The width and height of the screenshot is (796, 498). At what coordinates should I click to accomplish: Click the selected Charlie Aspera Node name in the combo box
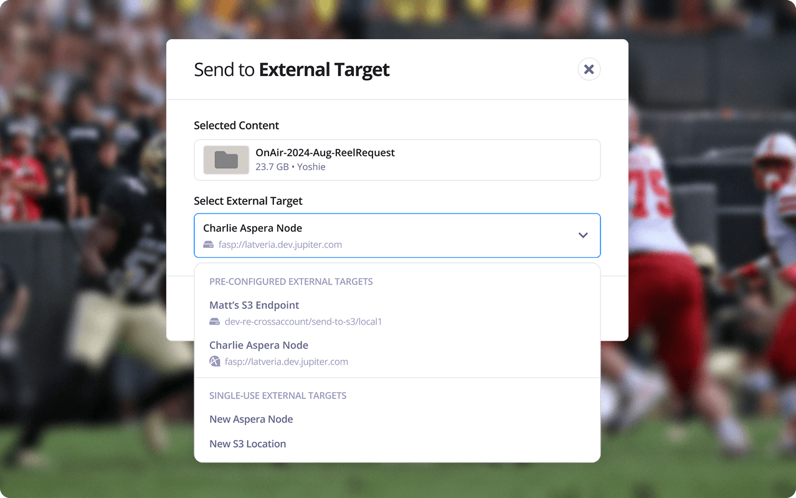pos(252,228)
